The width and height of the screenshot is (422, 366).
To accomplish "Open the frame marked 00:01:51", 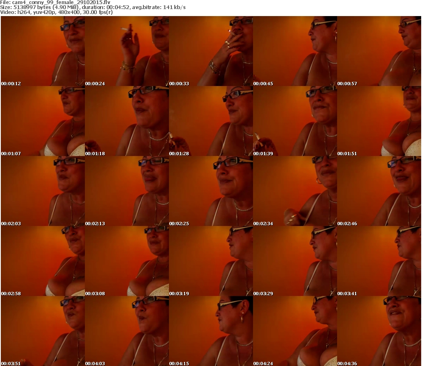I will click(x=379, y=121).
